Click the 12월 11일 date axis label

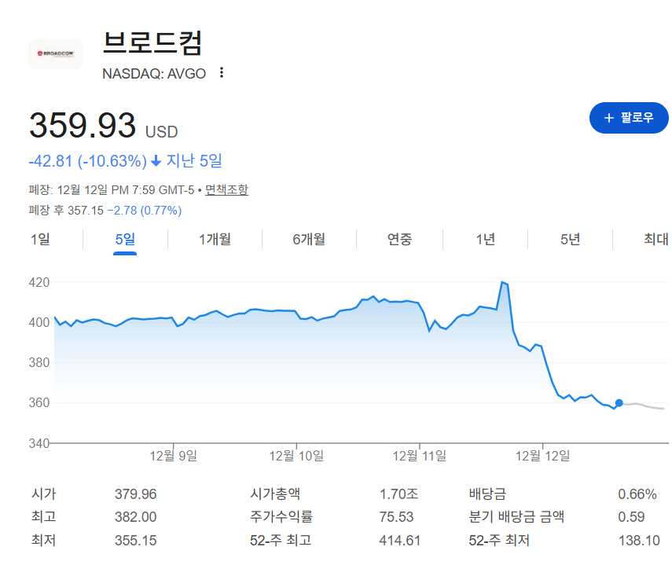coord(420,455)
